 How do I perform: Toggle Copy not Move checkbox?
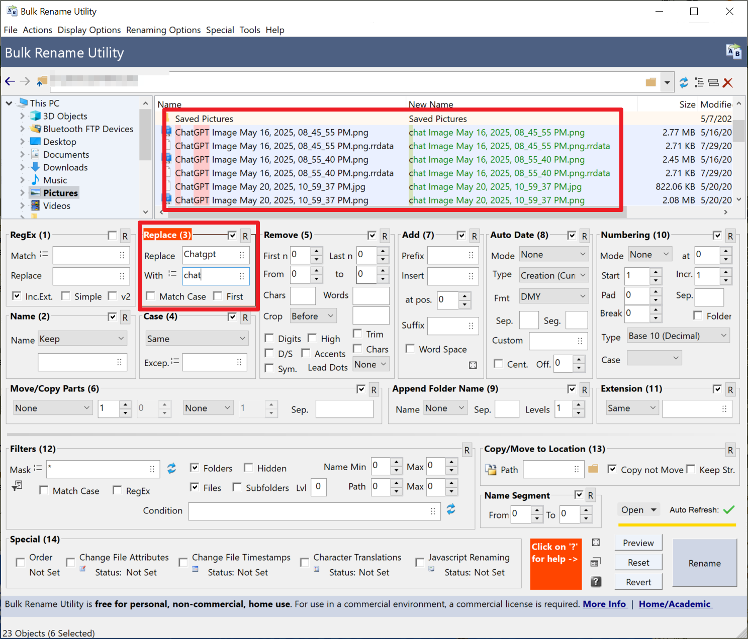point(612,469)
